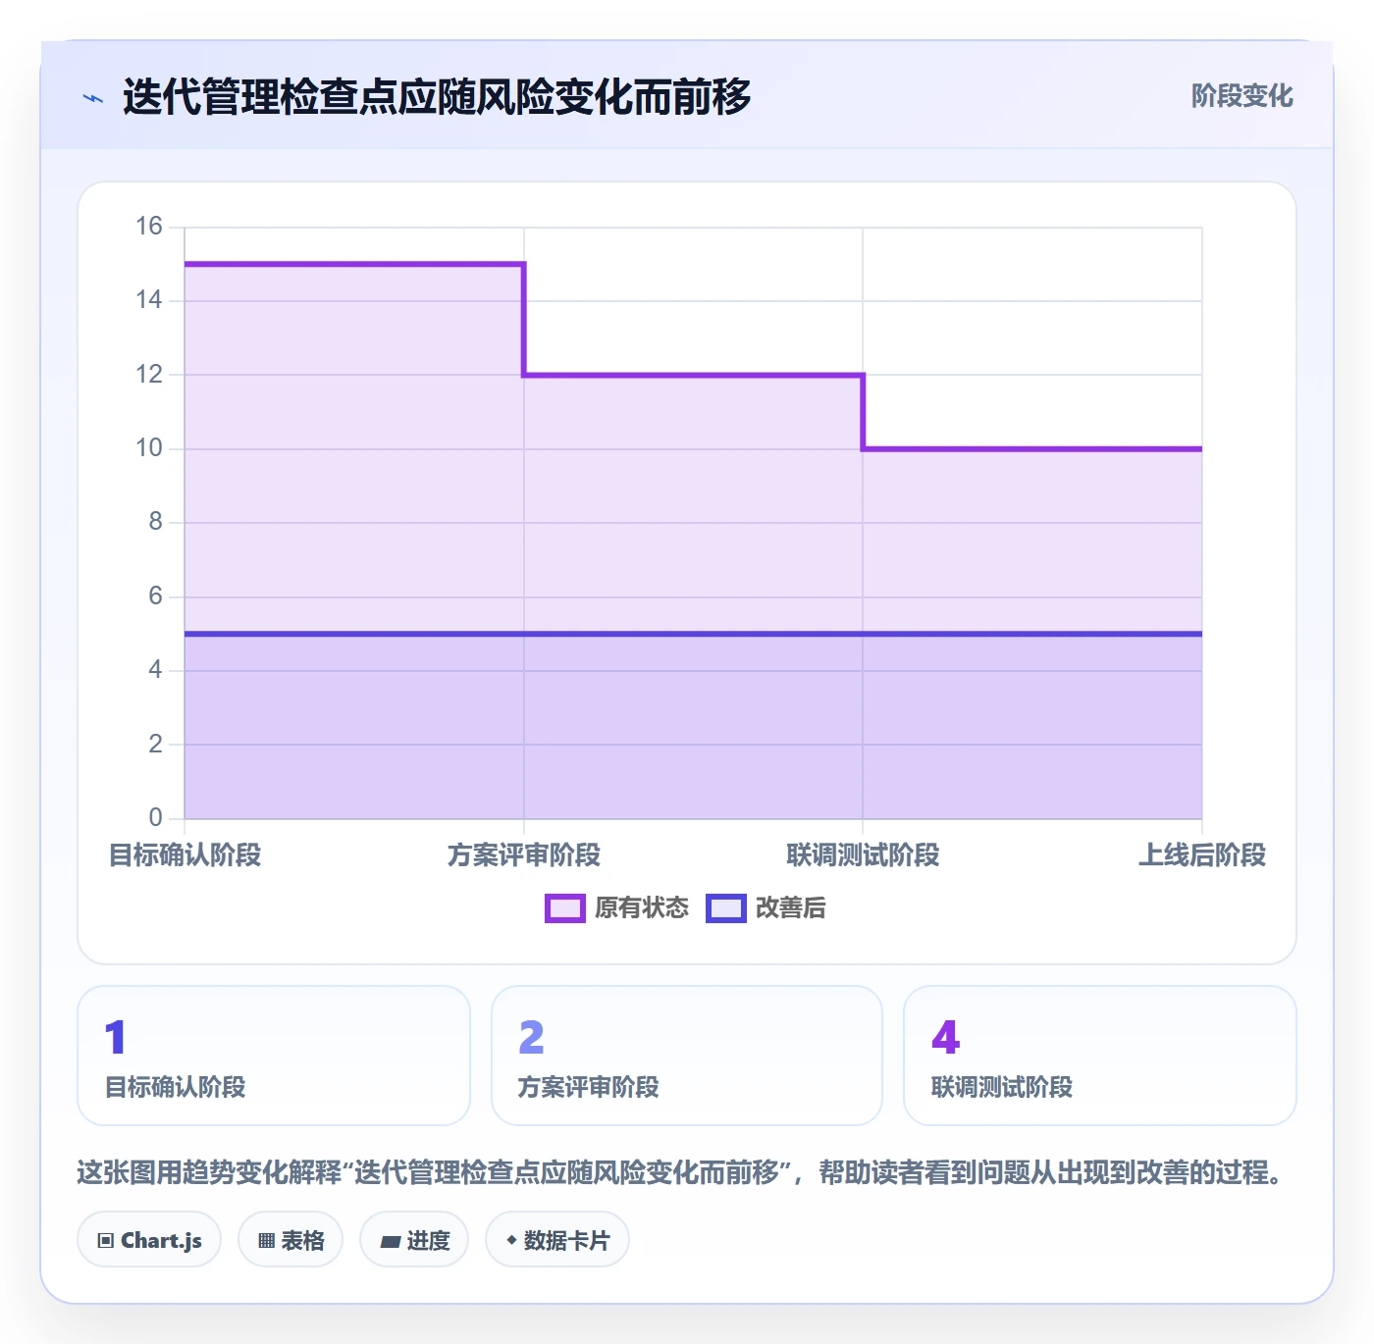Select the Chart.js tag

coord(149,1240)
